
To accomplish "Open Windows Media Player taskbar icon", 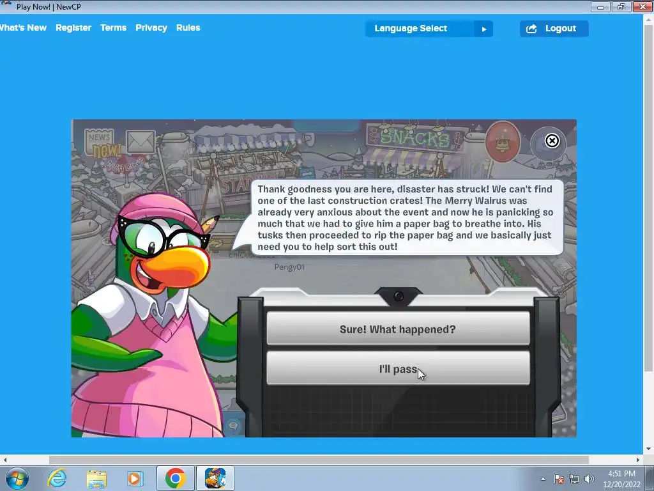I will 135,478.
